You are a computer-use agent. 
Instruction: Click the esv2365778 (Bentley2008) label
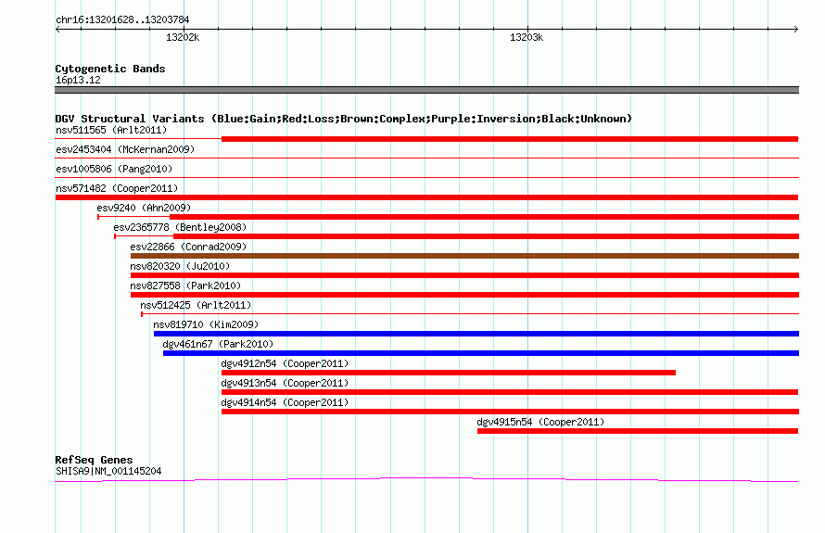pos(180,227)
